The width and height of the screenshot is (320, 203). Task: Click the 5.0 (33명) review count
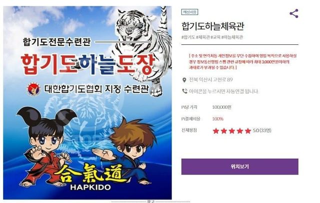pos(262,130)
